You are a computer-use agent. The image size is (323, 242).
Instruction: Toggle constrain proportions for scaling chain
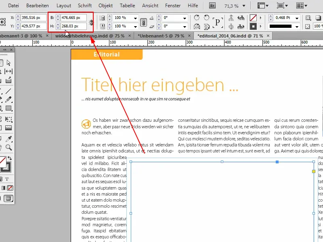(x=144, y=22)
